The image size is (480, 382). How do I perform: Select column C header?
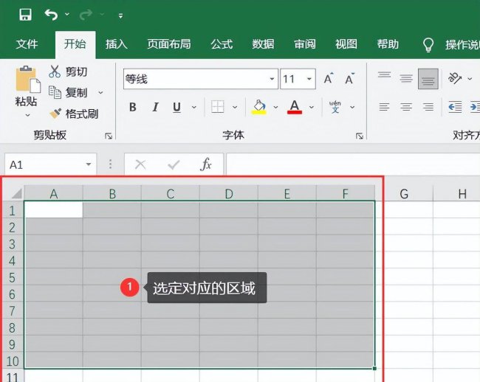click(x=170, y=193)
